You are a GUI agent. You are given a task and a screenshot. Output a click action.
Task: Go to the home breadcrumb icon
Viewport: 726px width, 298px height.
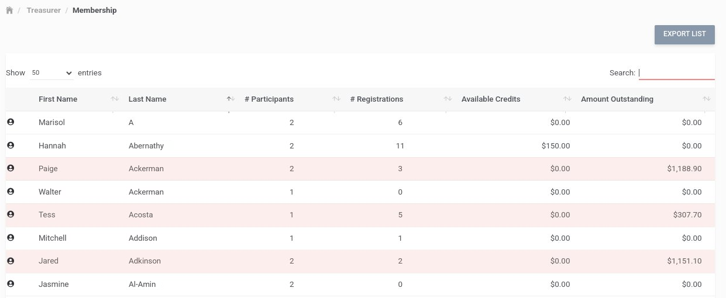[x=9, y=11]
